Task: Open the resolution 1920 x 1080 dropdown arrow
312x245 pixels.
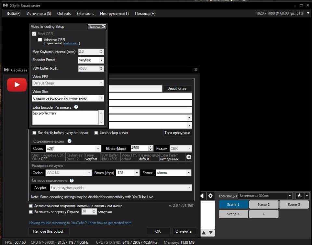Action: click(308, 13)
